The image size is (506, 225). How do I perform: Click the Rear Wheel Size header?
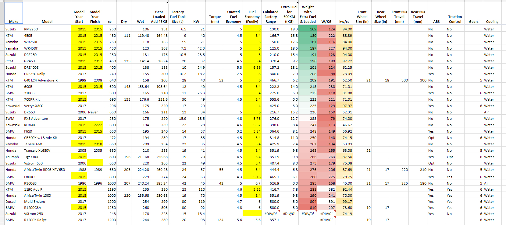pyautogui.click(x=381, y=13)
